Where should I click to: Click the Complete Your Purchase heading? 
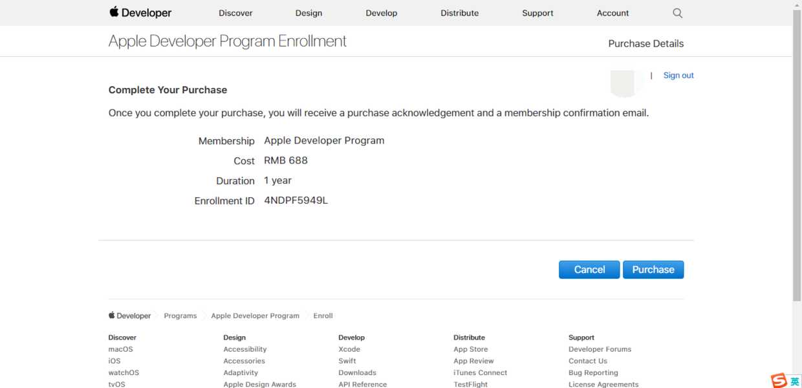tap(168, 90)
